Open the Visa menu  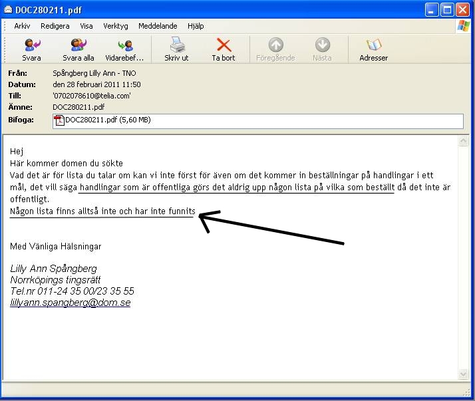86,26
